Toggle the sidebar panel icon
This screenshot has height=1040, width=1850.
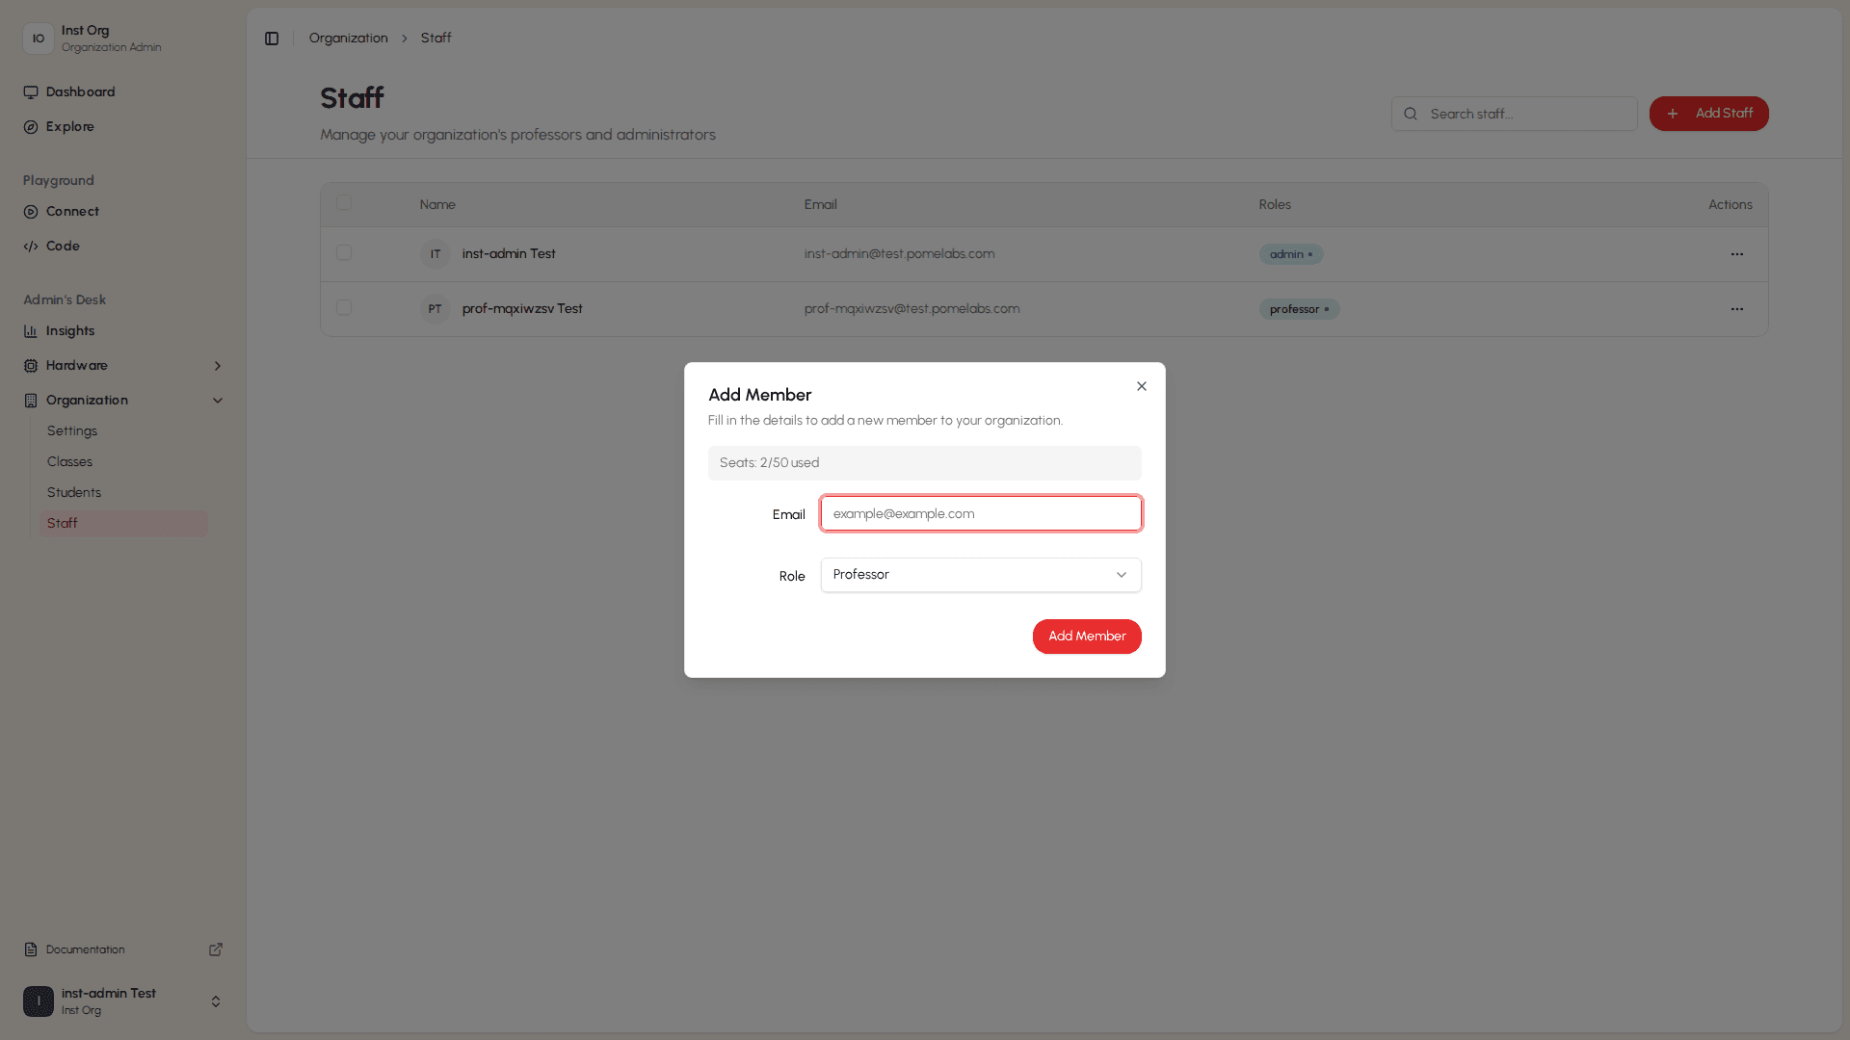coord(272,39)
